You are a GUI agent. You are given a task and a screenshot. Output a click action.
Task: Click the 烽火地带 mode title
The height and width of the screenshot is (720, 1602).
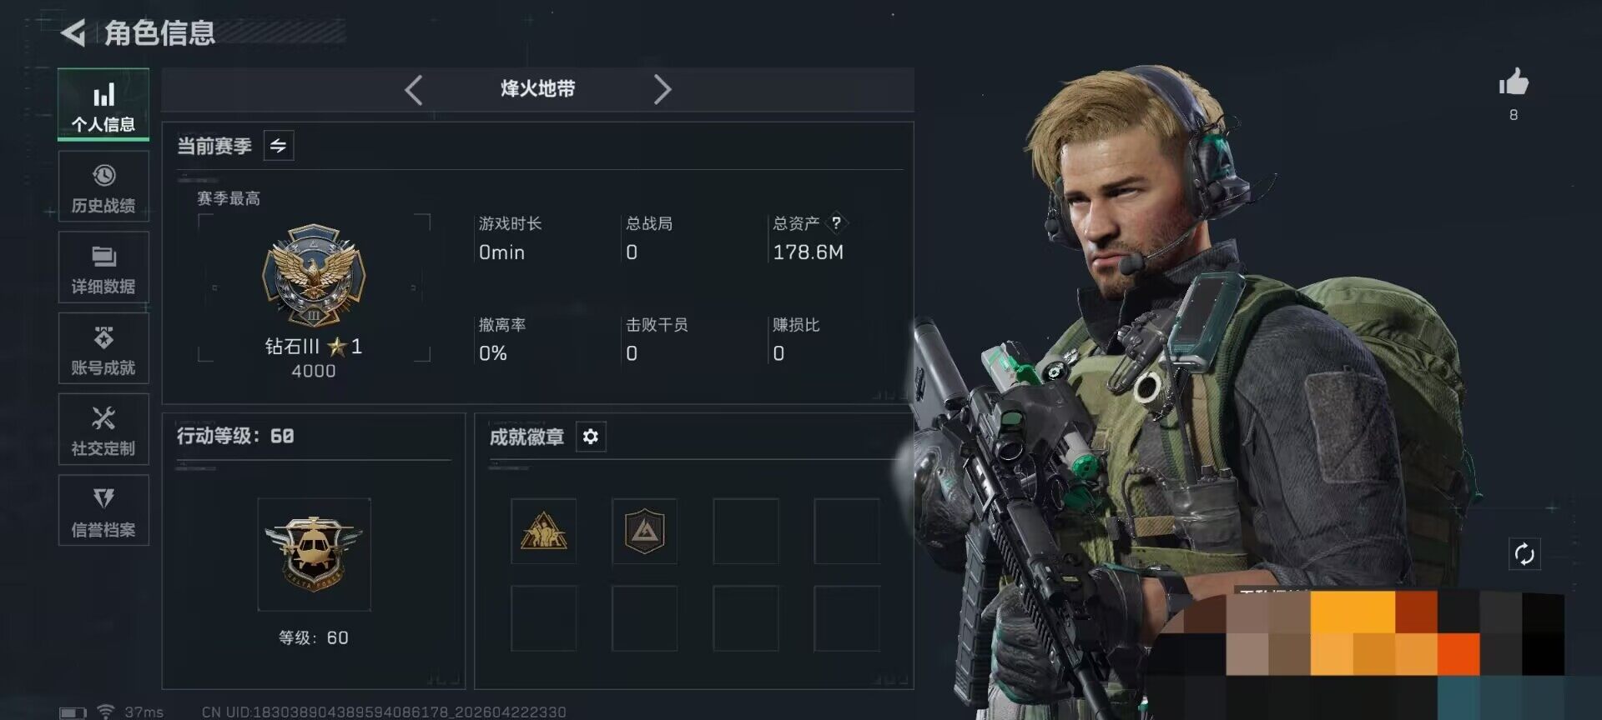(537, 89)
